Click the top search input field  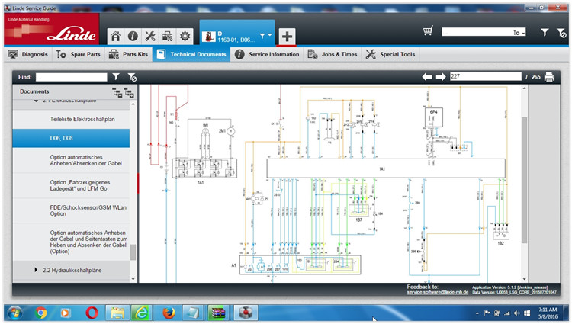(477, 32)
